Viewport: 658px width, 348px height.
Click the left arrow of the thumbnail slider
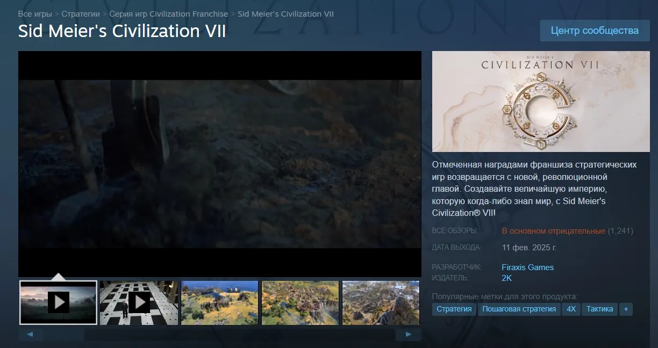(31, 335)
